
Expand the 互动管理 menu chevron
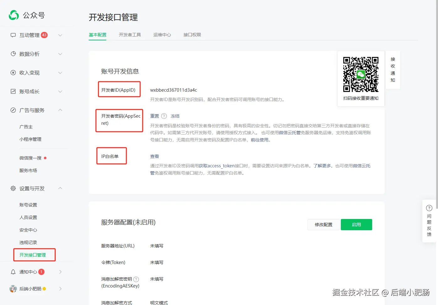(x=60, y=35)
